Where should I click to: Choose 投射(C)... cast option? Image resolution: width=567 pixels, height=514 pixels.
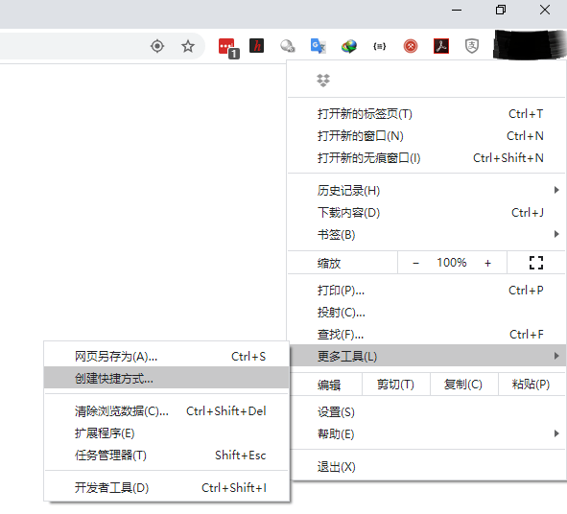(426, 313)
